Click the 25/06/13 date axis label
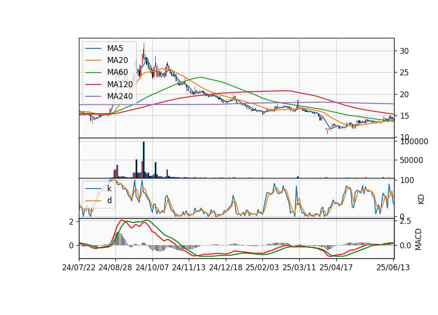 point(393,268)
